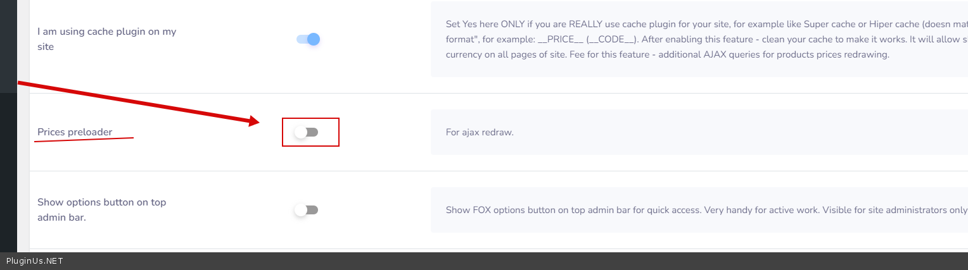Click the blue knob of cache toggle

pos(314,39)
